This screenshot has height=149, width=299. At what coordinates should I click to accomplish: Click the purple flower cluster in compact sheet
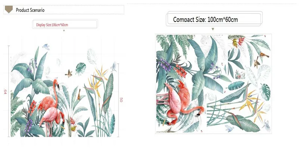164,64
